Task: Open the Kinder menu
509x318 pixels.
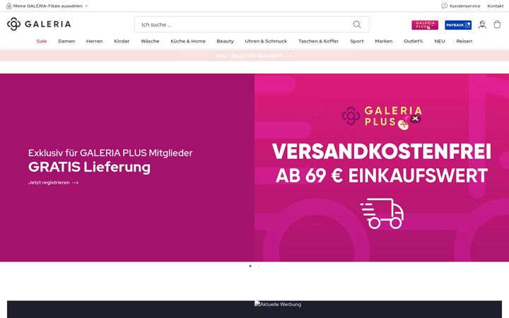Action: click(x=122, y=41)
